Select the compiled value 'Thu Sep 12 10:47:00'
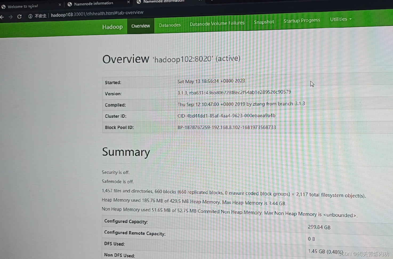 click(241, 104)
